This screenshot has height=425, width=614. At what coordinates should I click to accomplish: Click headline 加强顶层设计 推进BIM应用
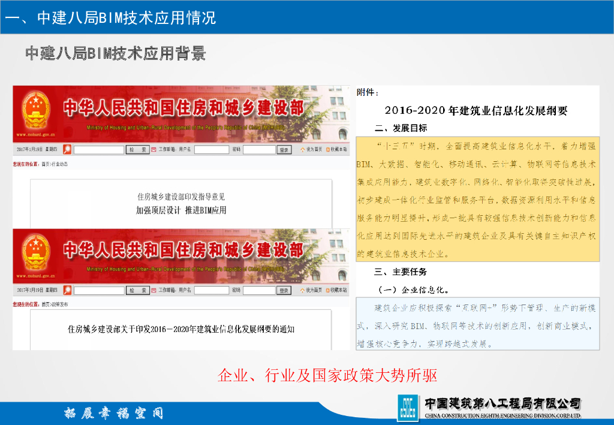pyautogui.click(x=181, y=210)
